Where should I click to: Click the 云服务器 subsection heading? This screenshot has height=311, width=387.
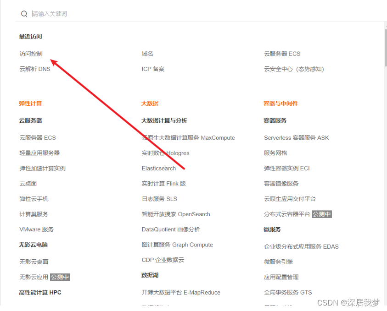(30, 120)
